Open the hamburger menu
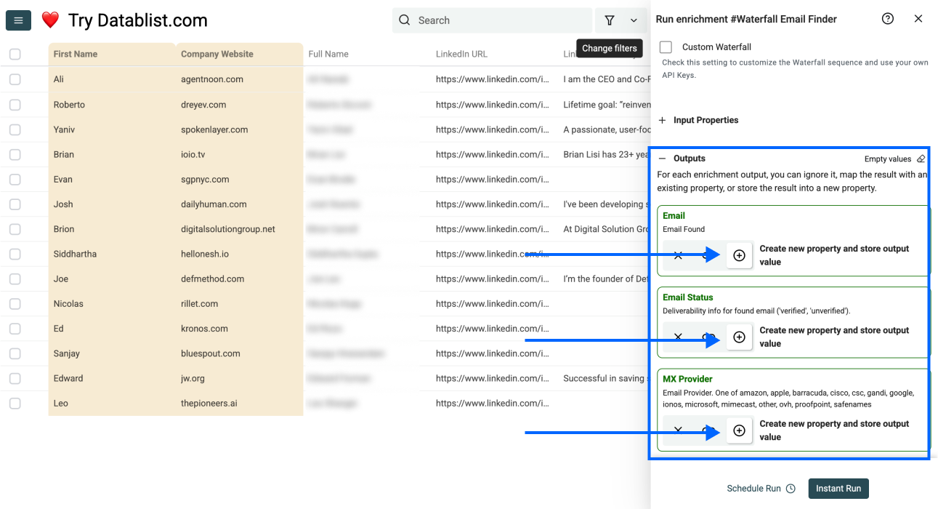 [x=18, y=20]
